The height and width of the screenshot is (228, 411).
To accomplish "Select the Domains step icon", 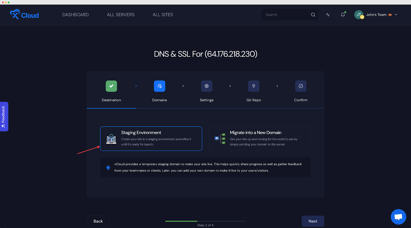I will click(160, 86).
